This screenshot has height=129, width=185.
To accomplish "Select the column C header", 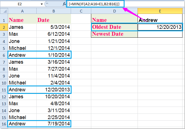I will coord(81,11).
